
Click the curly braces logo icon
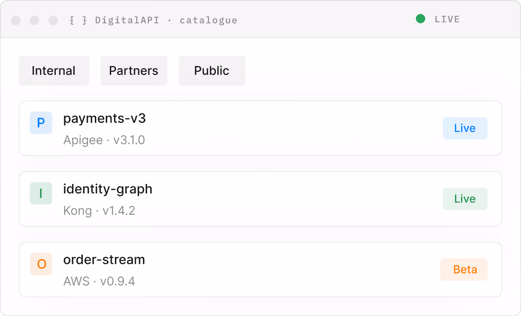tap(78, 20)
